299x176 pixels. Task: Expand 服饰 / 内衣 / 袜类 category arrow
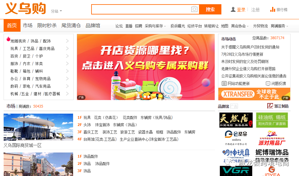(67, 63)
